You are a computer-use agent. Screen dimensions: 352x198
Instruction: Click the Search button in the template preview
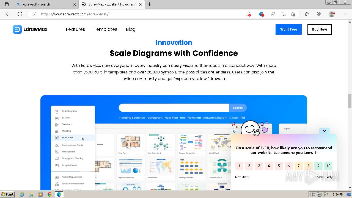point(238,108)
